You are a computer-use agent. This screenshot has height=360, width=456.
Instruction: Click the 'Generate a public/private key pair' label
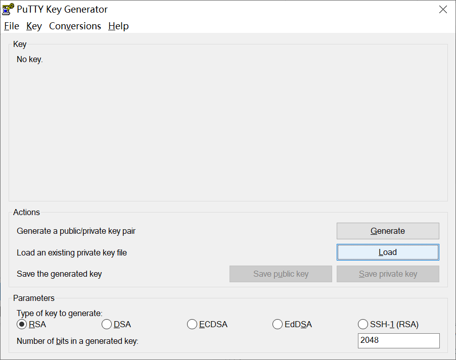coord(76,231)
